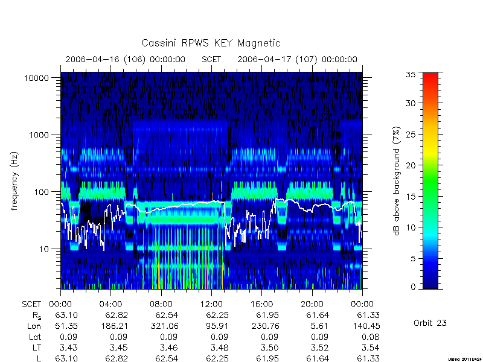Click the spectrogram plot area
Image resolution: width=483 pixels, height=362 pixels.
pos(211,180)
